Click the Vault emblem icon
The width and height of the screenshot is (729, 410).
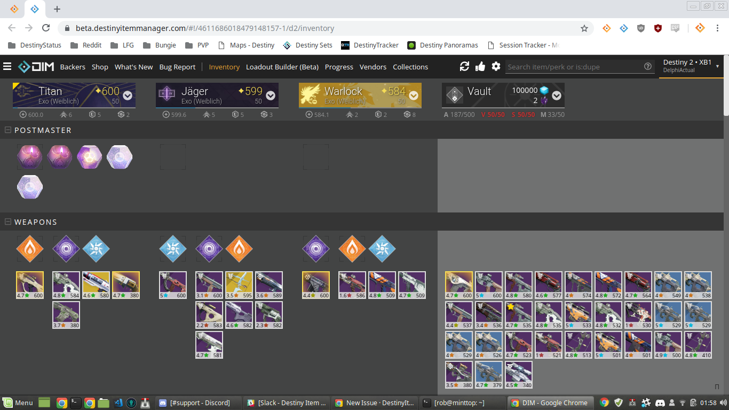454,94
